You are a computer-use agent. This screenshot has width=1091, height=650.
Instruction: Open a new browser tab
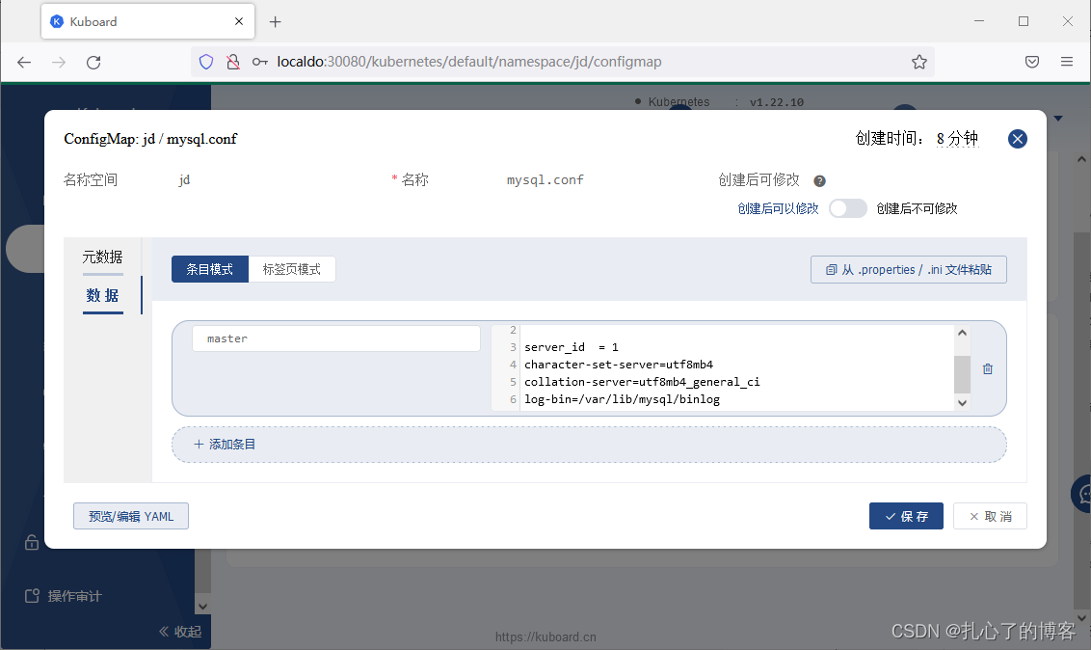(276, 21)
